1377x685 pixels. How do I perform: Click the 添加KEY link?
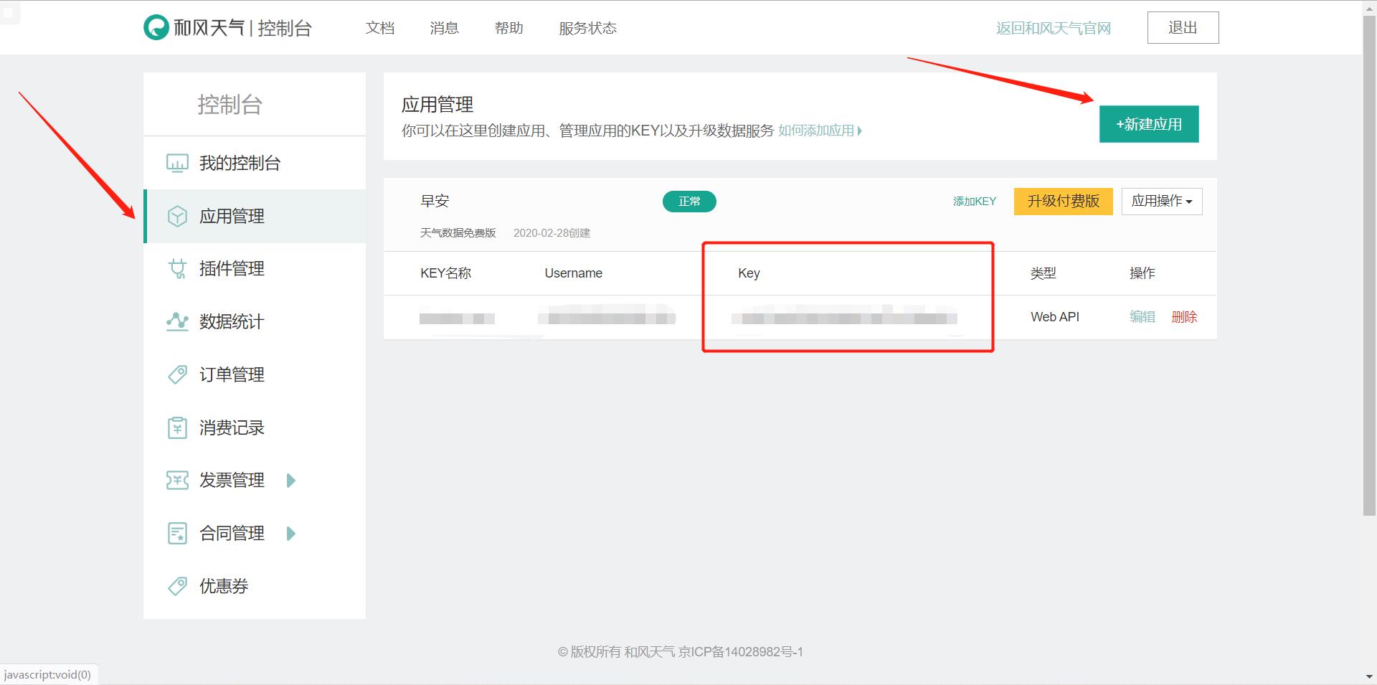(x=975, y=202)
